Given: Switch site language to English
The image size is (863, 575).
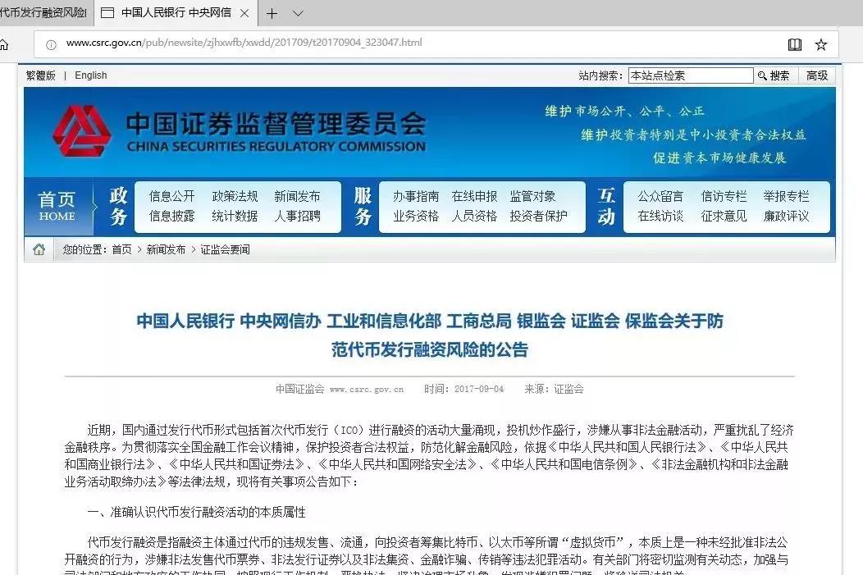Looking at the screenshot, I should 91,75.
